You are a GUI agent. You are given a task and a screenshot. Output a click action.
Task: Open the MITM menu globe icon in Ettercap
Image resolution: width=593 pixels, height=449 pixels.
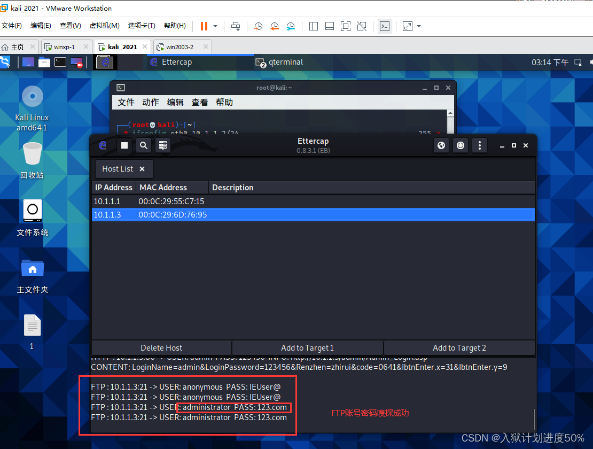coord(441,145)
